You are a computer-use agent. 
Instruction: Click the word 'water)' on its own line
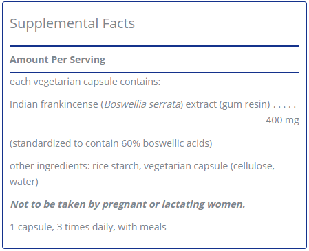(24, 182)
